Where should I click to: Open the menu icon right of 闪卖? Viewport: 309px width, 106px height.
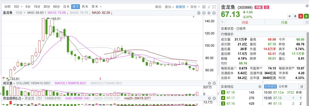307,22
